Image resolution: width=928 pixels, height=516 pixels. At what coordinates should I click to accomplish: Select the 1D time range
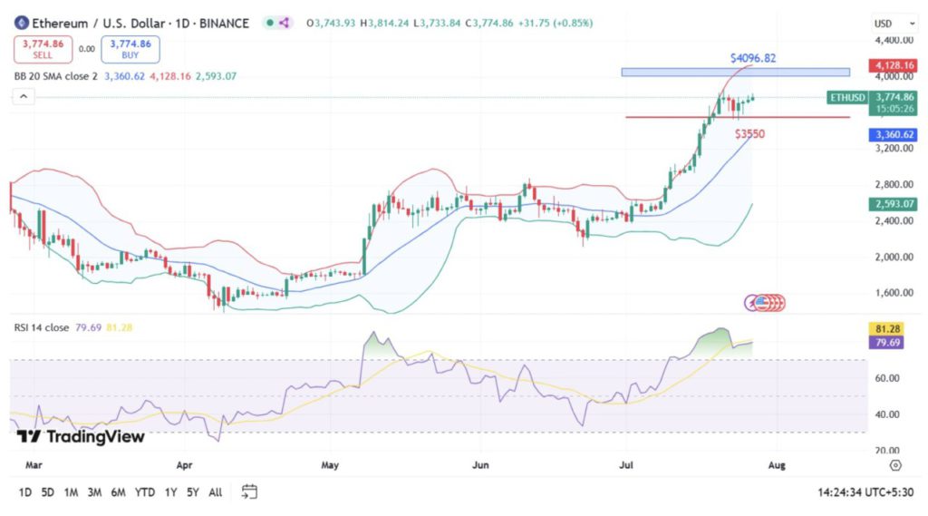[25, 492]
